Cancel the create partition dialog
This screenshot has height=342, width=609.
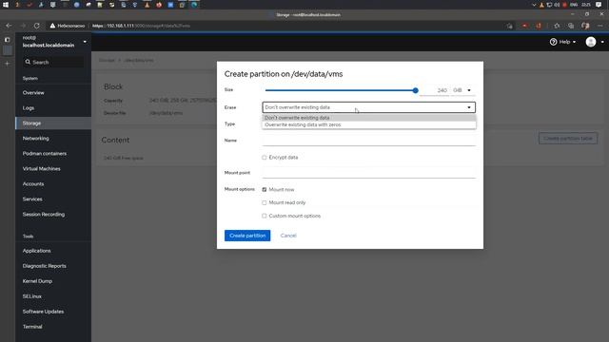tap(288, 236)
